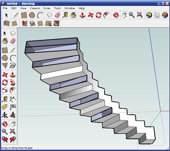The image size is (170, 151).
Task: Click Make Component in the vertical palette
Action: click(13, 33)
